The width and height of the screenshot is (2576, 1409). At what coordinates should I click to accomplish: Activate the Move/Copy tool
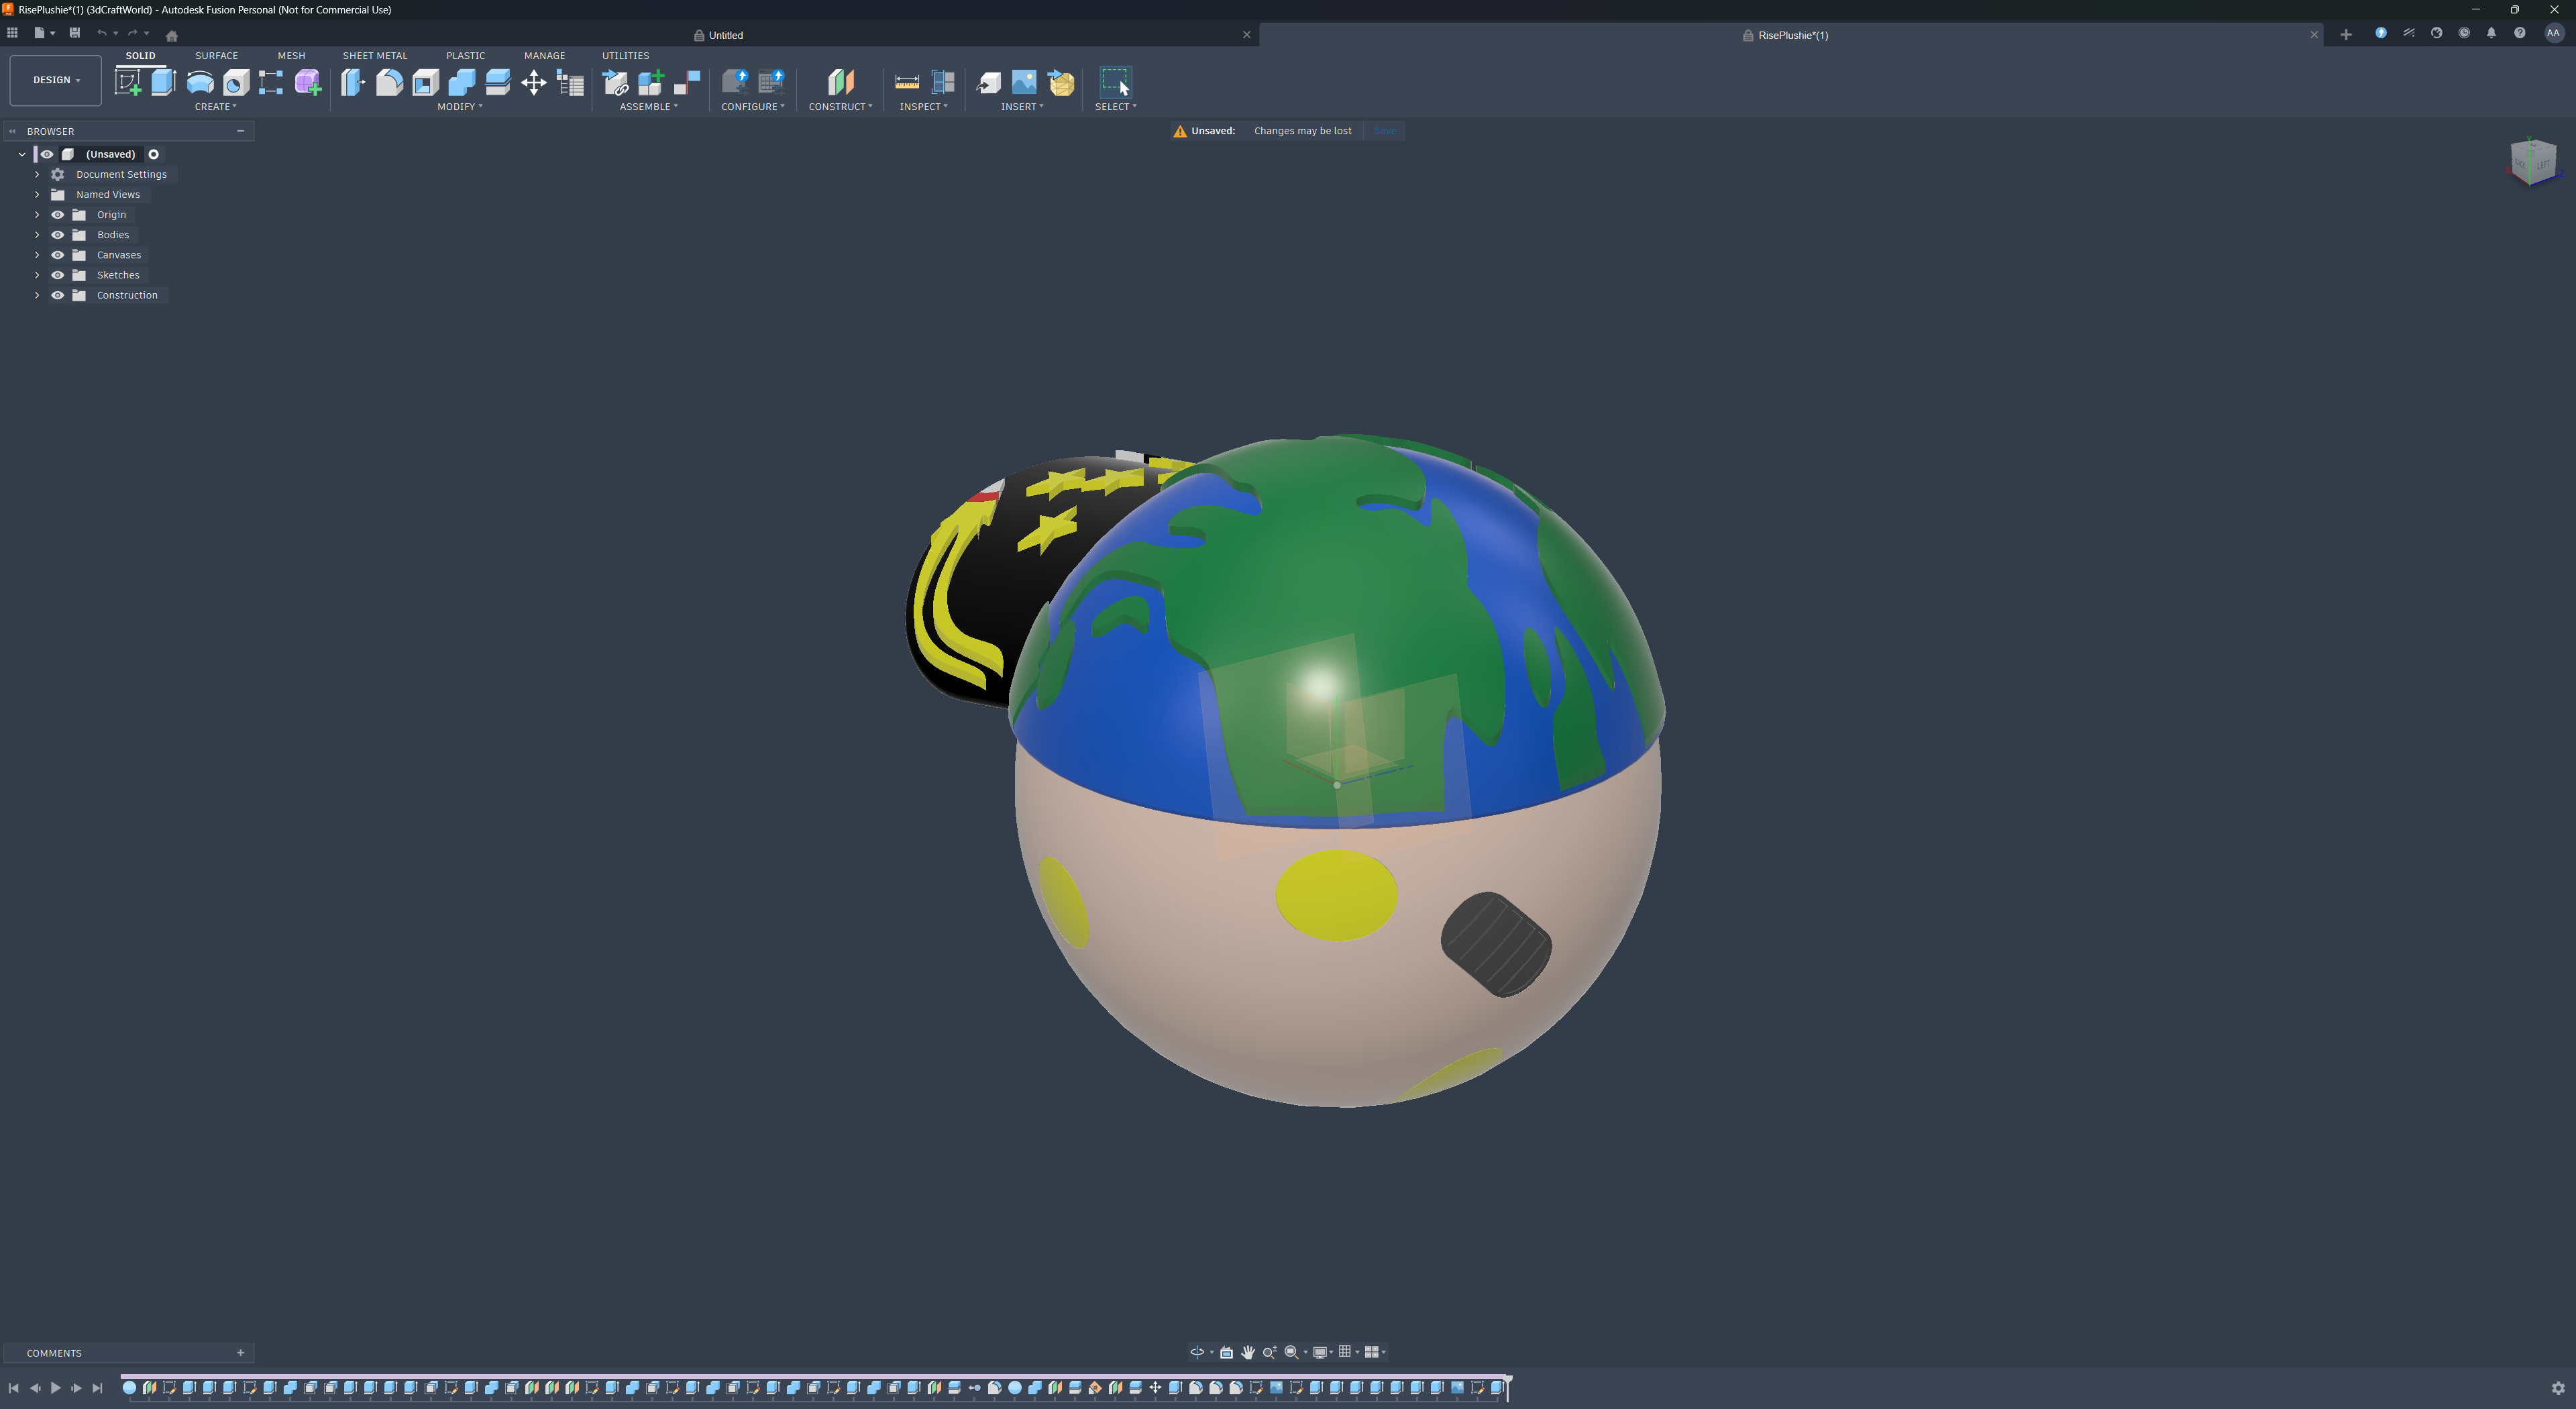(x=534, y=82)
